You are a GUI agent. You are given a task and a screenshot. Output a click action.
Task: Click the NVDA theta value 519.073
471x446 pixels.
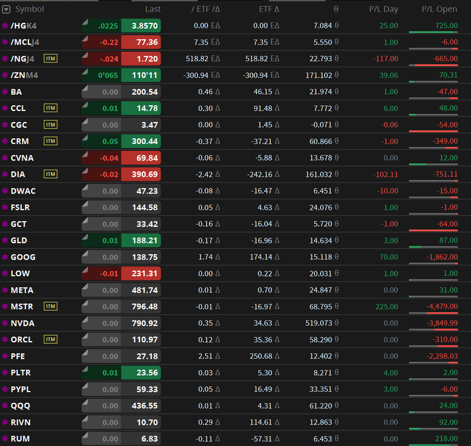click(319, 323)
